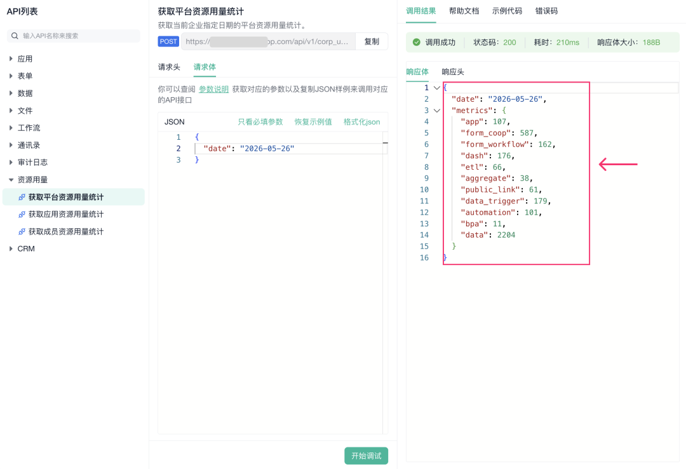686x469 pixels.
Task: Switch to the 请求头 tab
Action: [x=169, y=67]
